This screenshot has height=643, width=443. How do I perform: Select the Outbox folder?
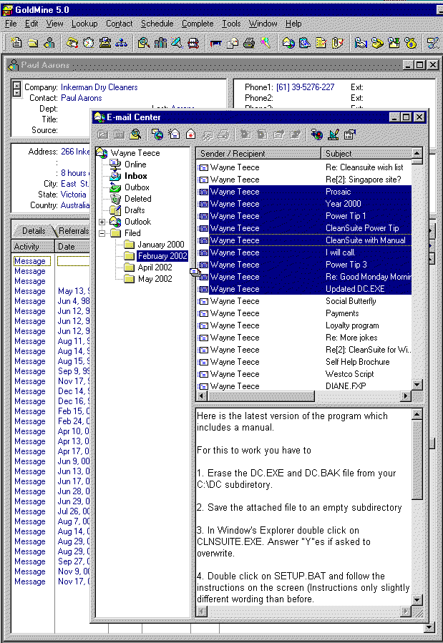137,187
